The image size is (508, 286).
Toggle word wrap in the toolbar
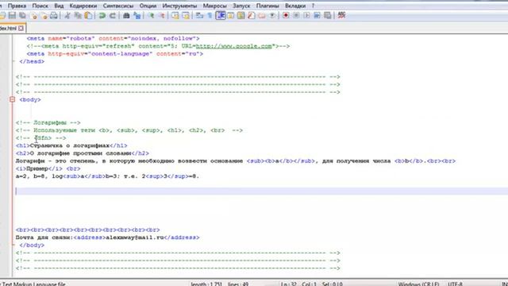click(199, 15)
